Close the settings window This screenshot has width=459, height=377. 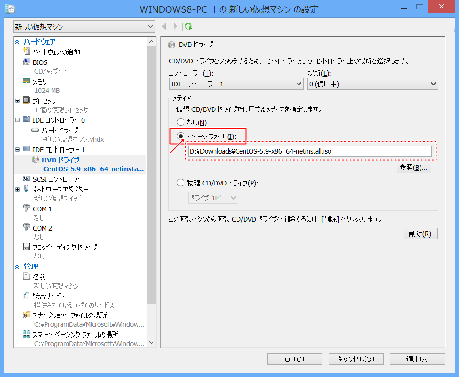tap(442, 7)
